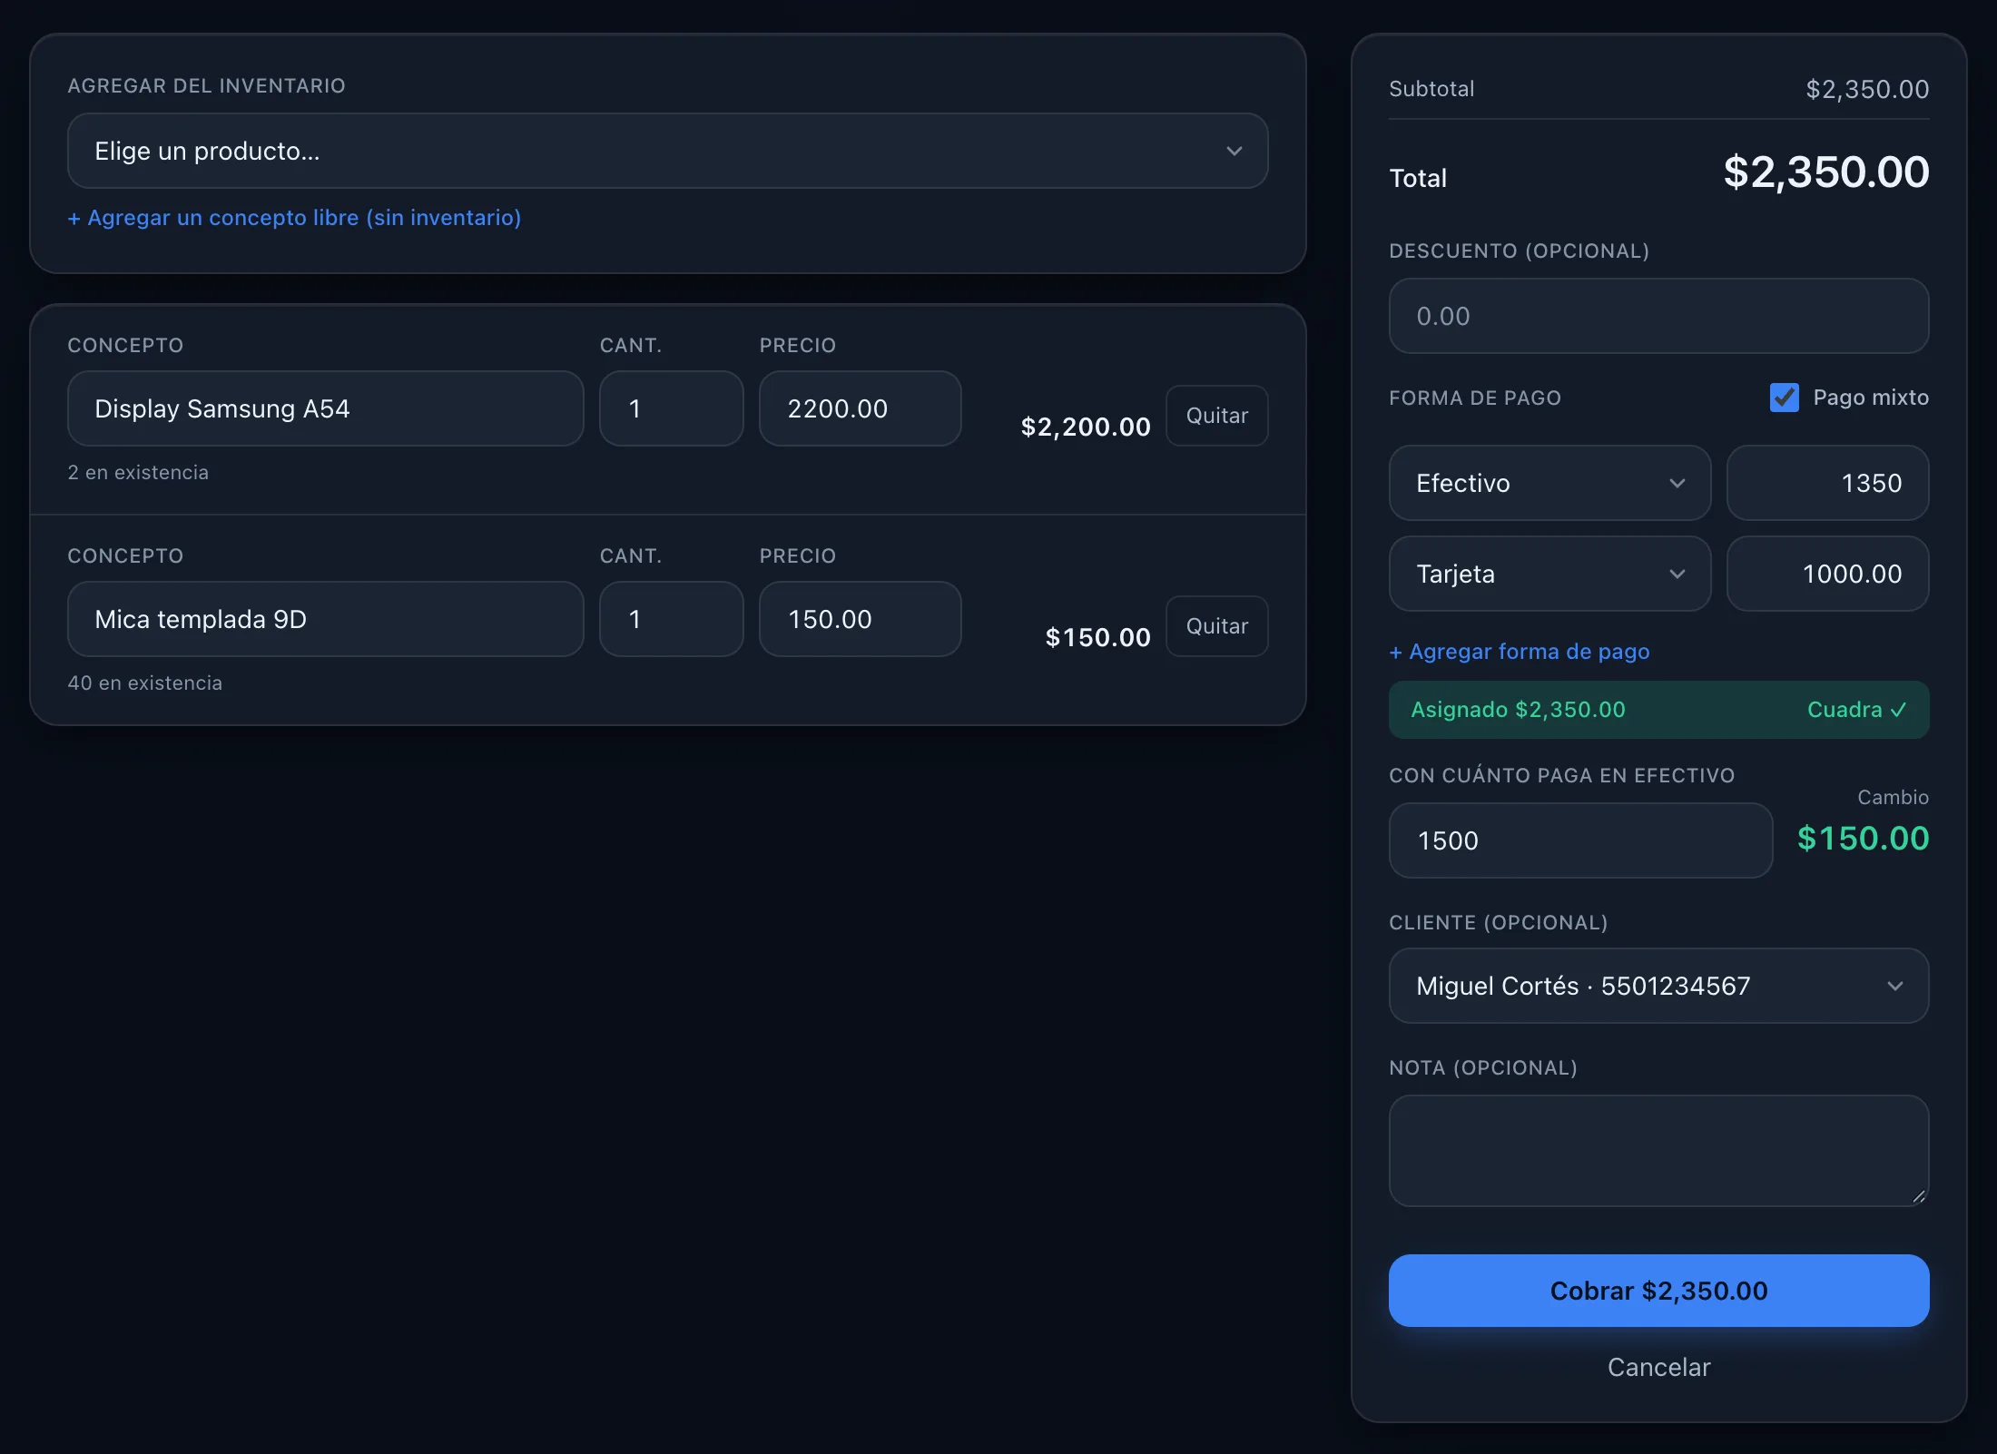Open the Efectivo payment method dropdown
The image size is (1997, 1454).
1549,483
